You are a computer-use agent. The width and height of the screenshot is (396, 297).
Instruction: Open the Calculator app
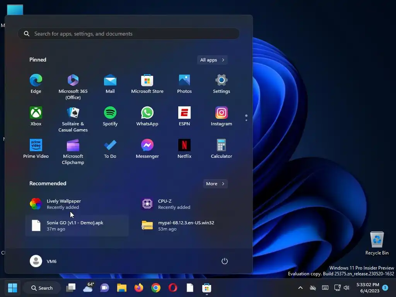coord(222,149)
